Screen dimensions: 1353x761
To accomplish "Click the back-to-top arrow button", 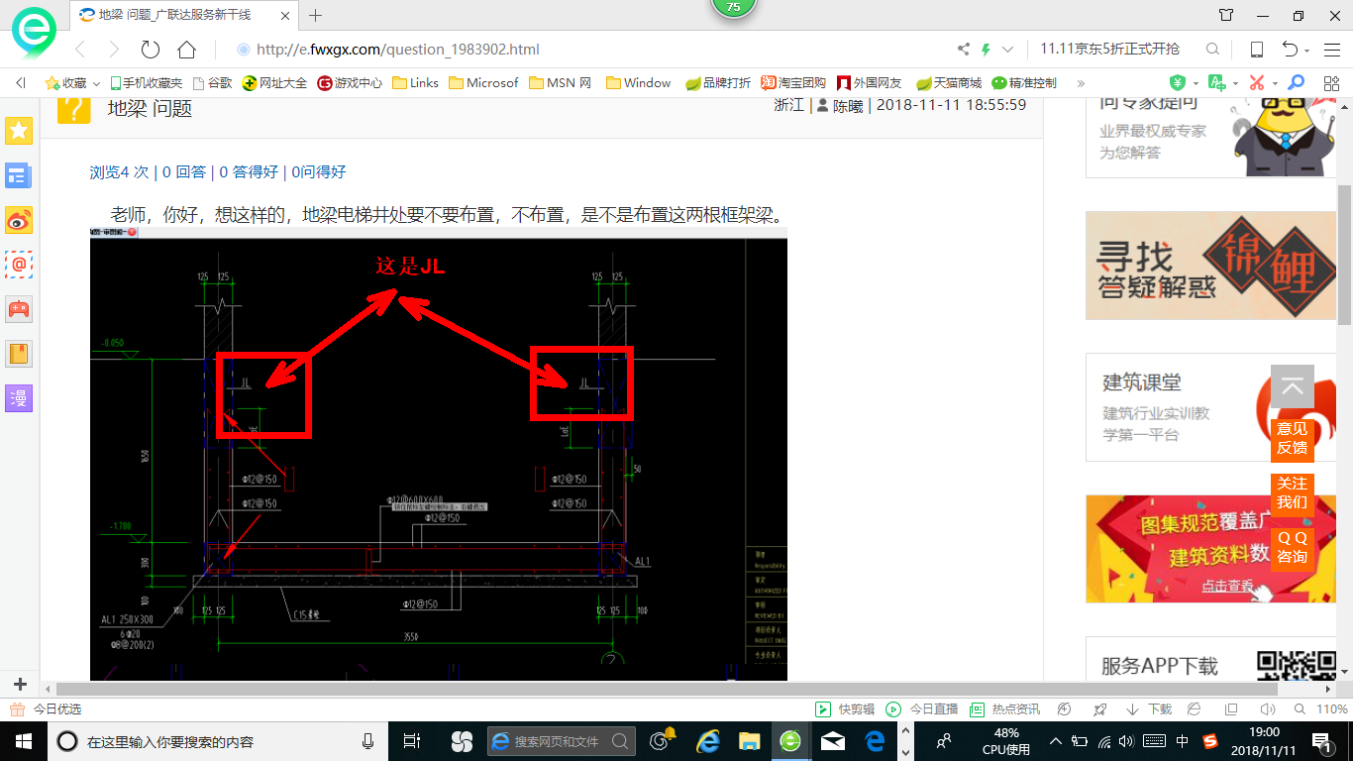I will click(x=1292, y=386).
